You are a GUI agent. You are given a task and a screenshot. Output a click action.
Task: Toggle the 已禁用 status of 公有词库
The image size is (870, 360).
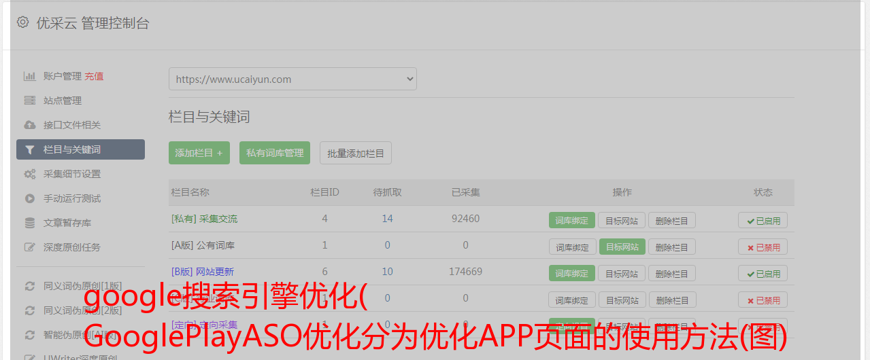763,247
